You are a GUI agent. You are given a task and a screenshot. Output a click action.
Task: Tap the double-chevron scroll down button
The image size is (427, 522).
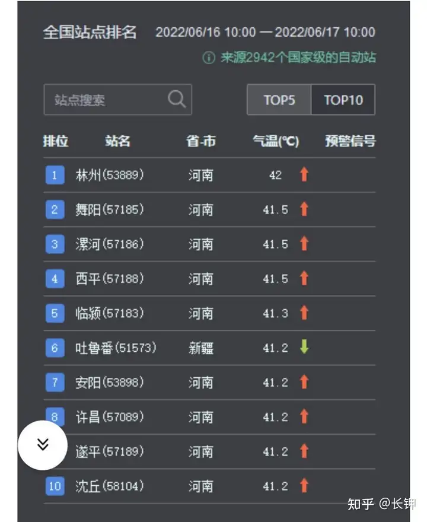(x=43, y=445)
